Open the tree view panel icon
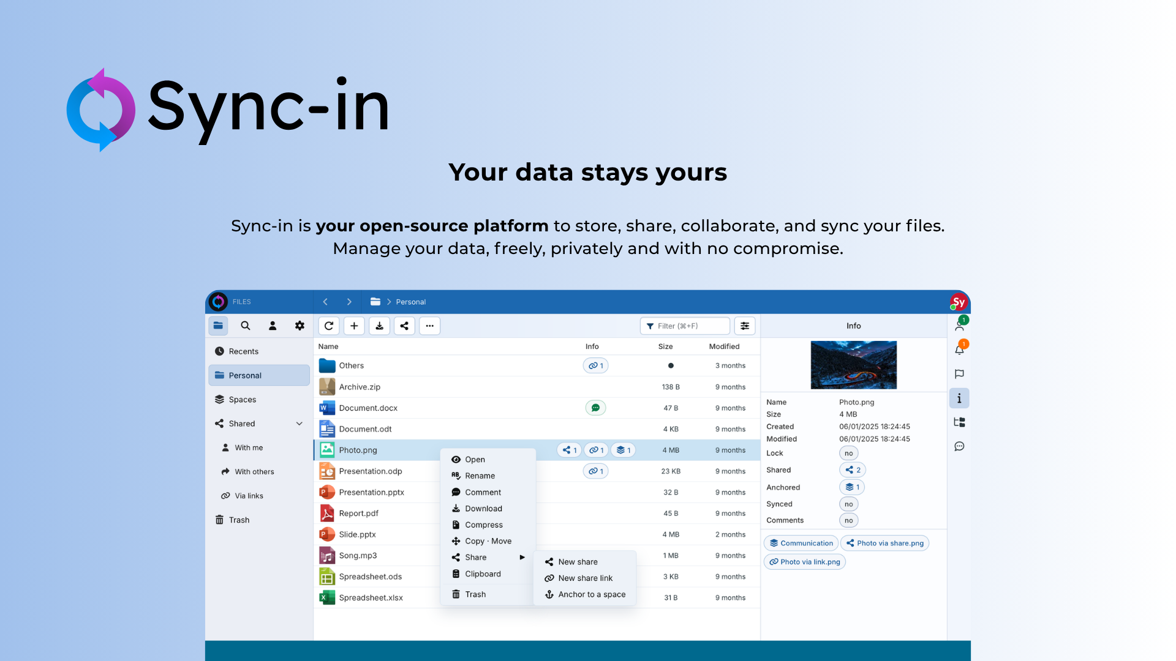Screen dimensions: 1176x661 click(x=959, y=422)
